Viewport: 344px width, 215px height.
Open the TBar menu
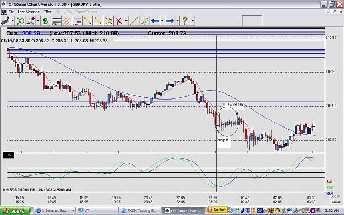click(47, 12)
